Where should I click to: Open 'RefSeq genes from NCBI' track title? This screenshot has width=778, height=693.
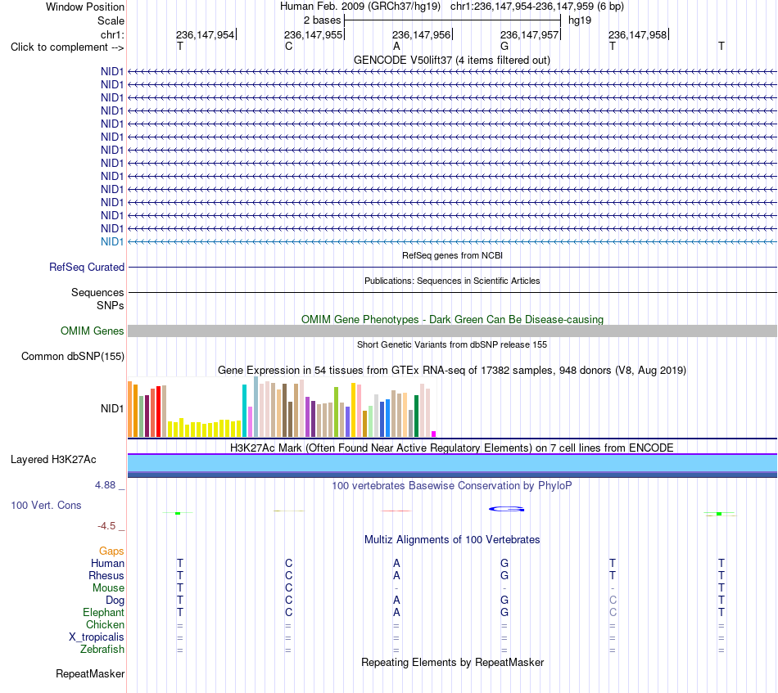pos(452,255)
